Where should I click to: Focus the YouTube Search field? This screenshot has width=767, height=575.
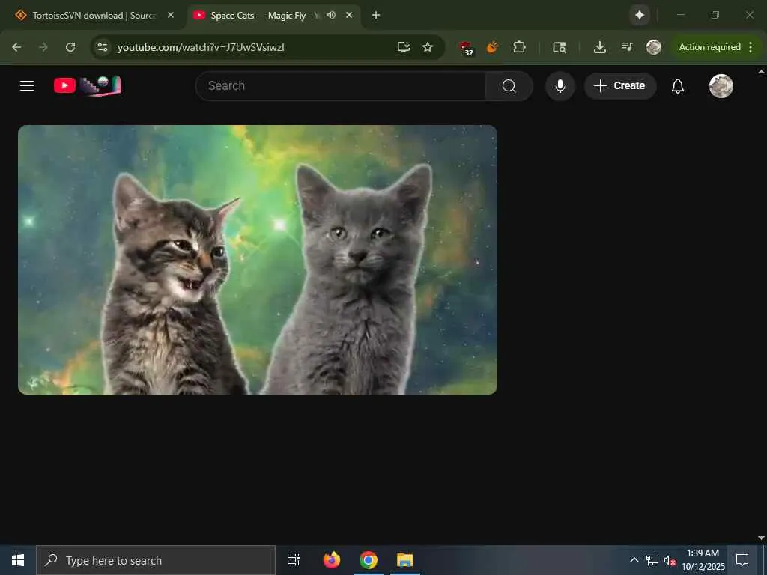click(x=341, y=86)
